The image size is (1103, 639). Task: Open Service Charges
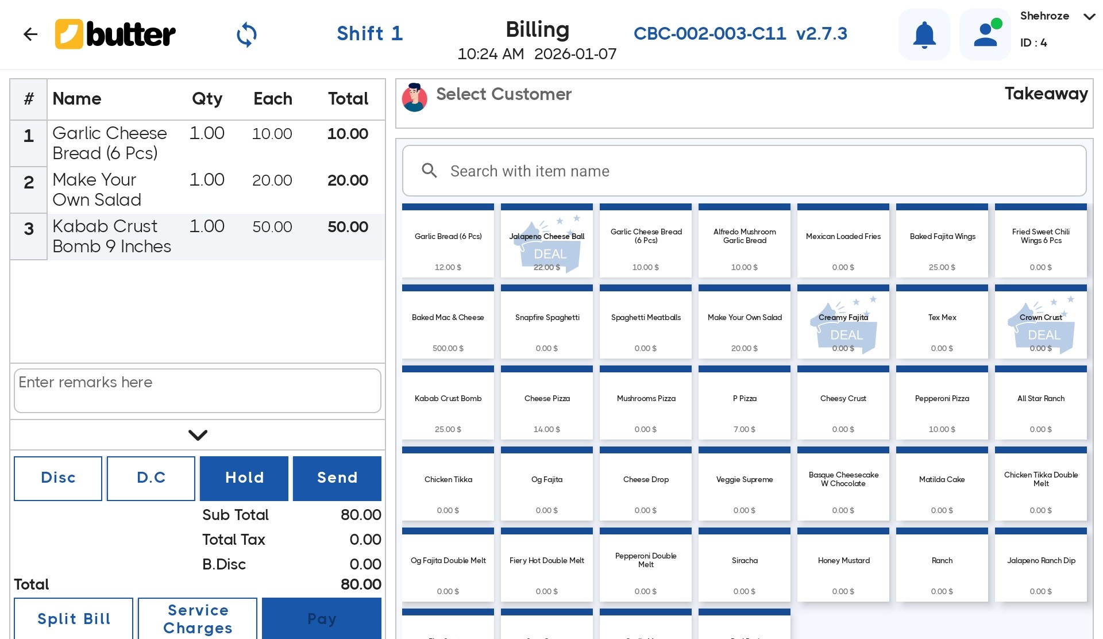click(198, 618)
